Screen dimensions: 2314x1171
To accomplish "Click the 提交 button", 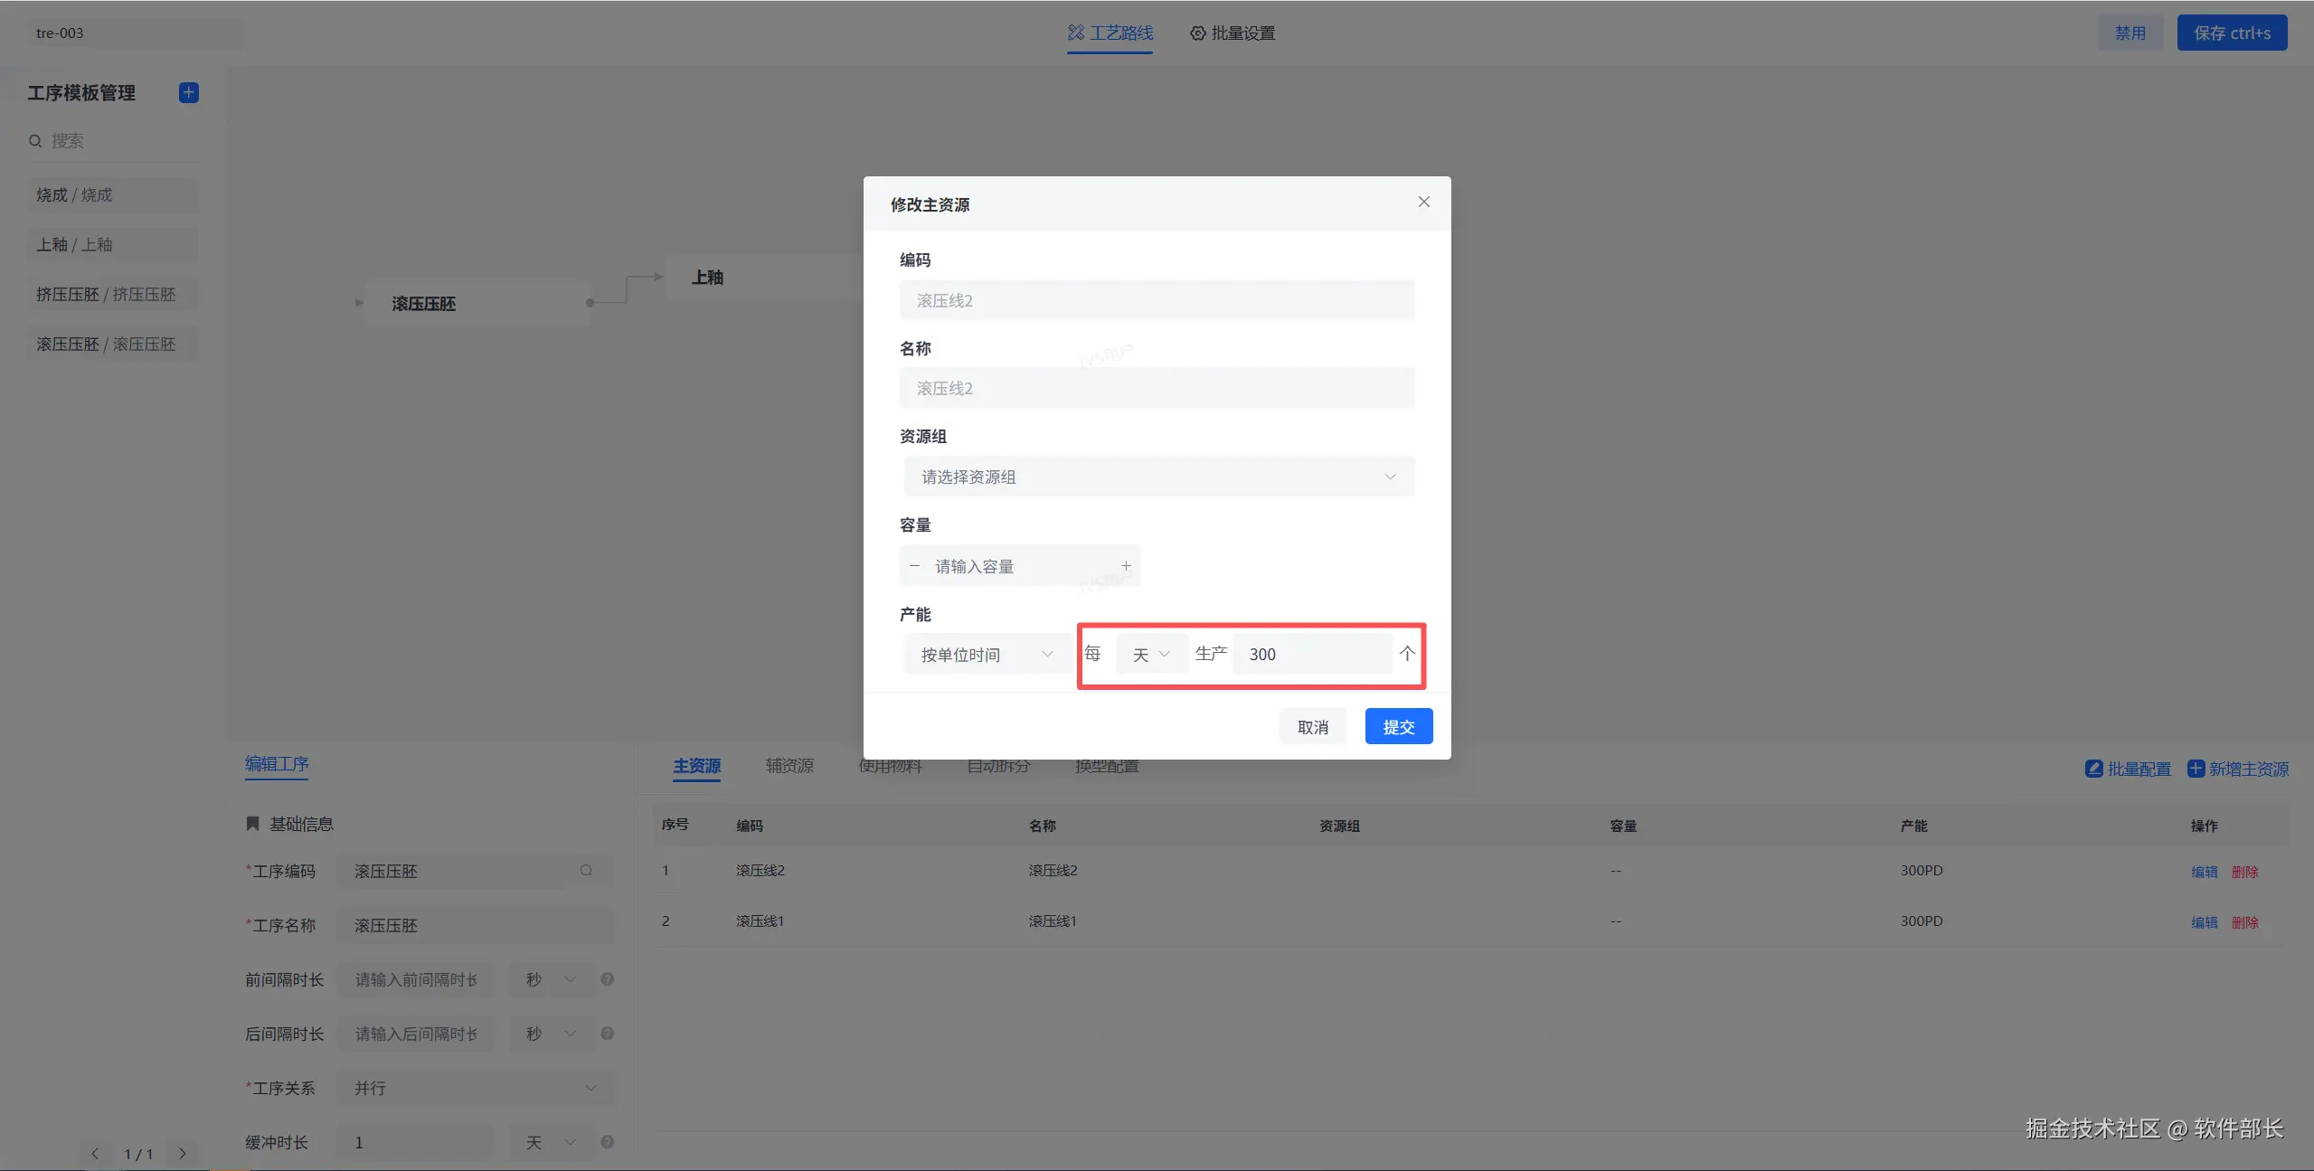I will pyautogui.click(x=1398, y=727).
